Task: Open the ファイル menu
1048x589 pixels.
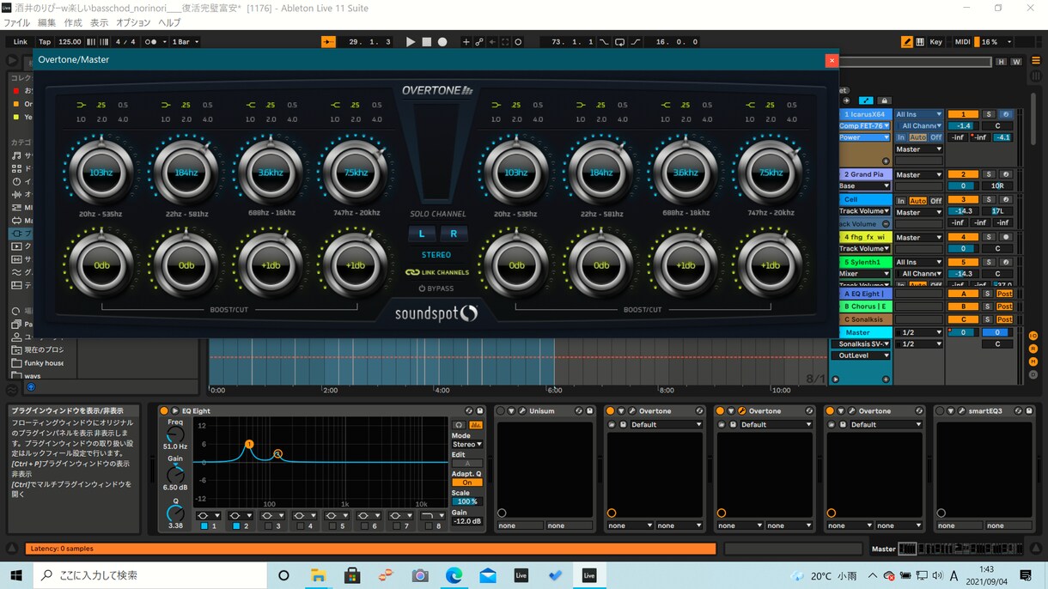Action: click(x=17, y=23)
